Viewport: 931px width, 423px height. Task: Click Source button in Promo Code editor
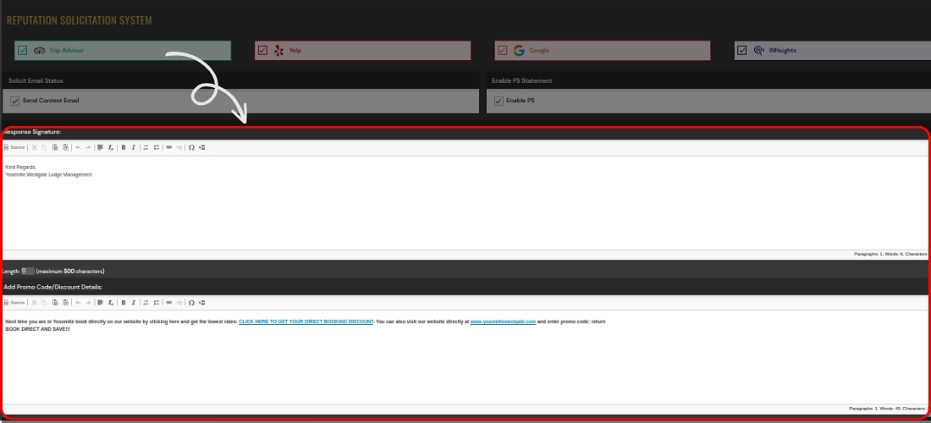point(14,303)
